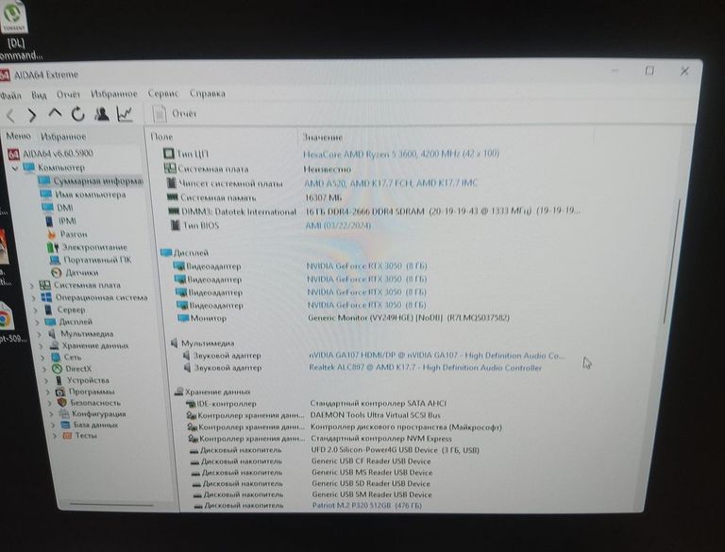Viewport: 725px width, 552px height.
Task: Click the Устройства tree icon
Action: pos(59,380)
